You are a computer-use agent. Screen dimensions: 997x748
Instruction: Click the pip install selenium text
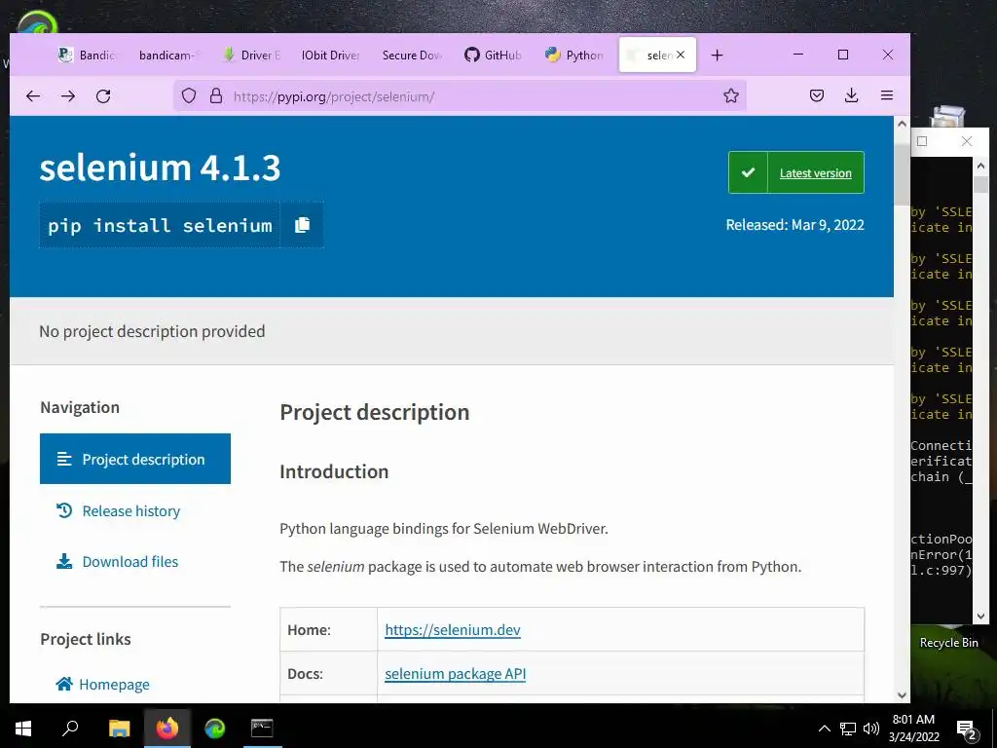tap(161, 225)
